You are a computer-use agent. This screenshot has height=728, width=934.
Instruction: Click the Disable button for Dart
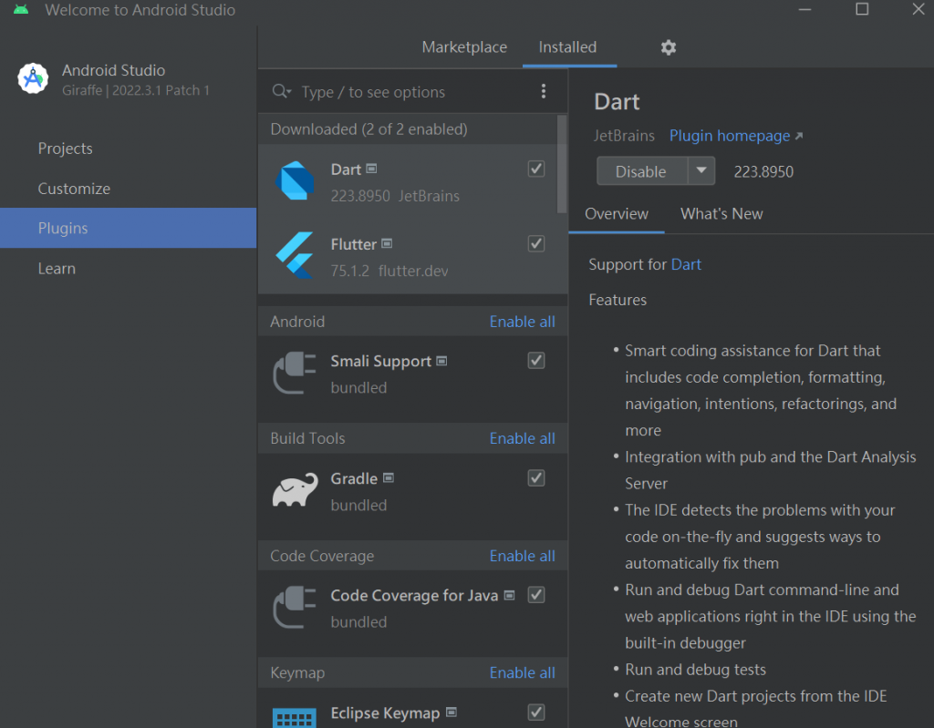click(642, 171)
